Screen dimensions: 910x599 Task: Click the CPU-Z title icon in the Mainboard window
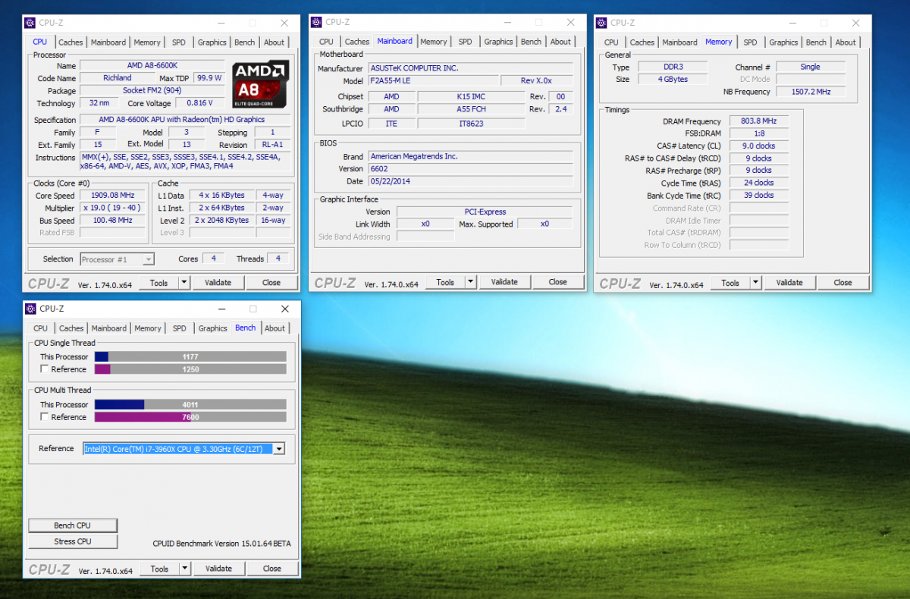pos(318,23)
